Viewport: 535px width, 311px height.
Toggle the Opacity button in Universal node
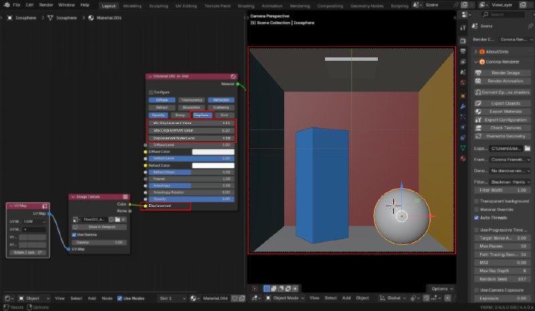click(158, 115)
